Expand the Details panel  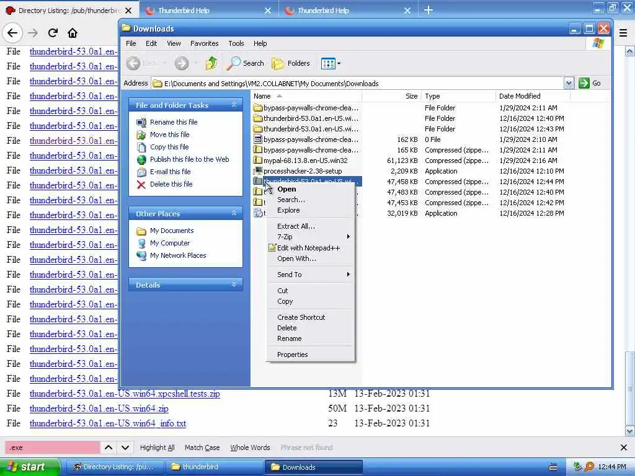[234, 284]
